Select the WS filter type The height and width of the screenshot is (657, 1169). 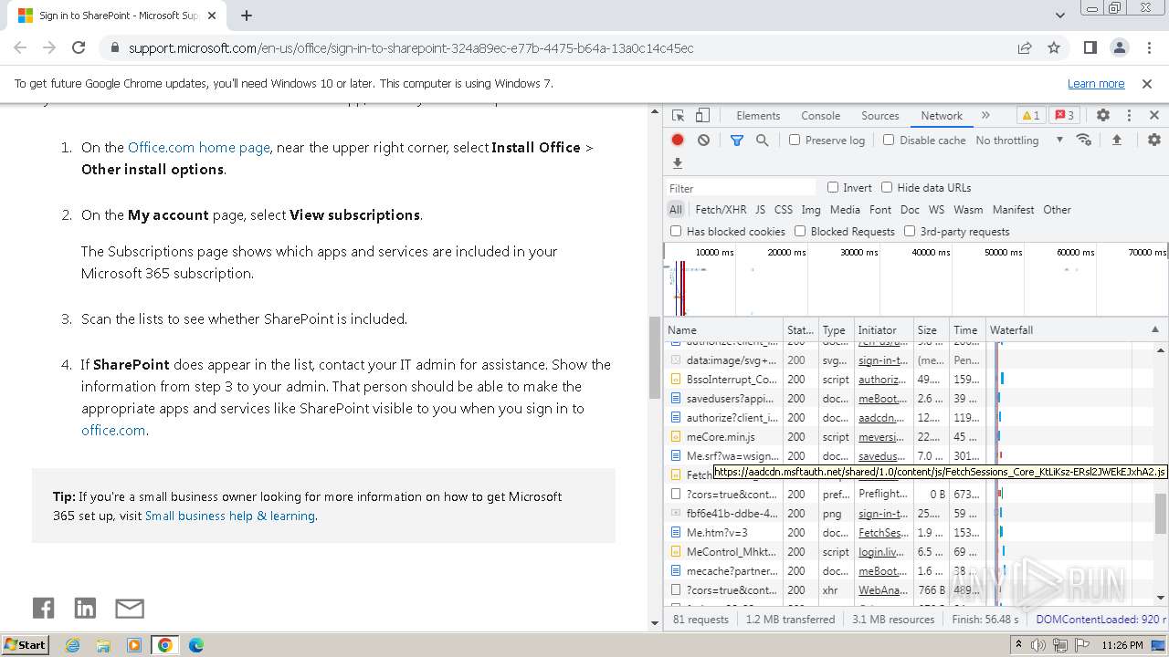(936, 209)
